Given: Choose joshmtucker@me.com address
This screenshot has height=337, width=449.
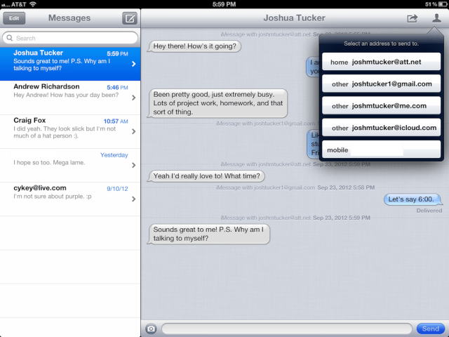Looking at the screenshot, I should [381, 106].
